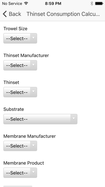Select the Membrane Manufacturer label text
The width and height of the screenshot is (105, 187).
click(30, 136)
